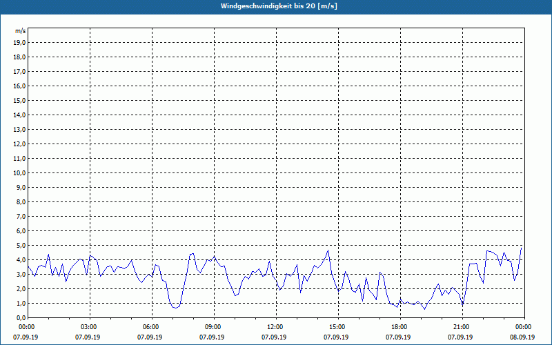Click the m/s unit label above y-axis
This screenshot has height=345, width=552.
pos(20,32)
